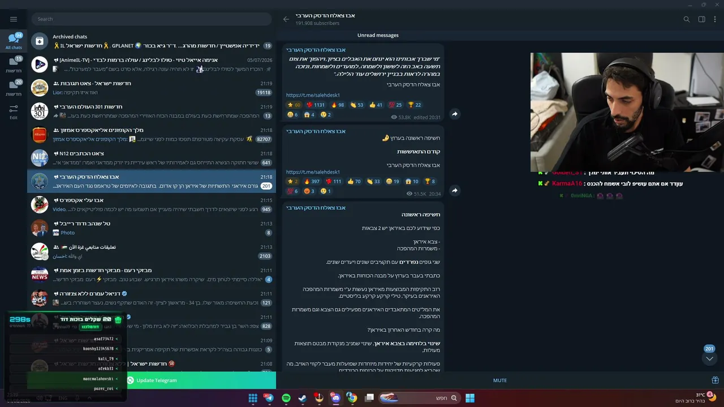Open the Archived chats row

[152, 41]
